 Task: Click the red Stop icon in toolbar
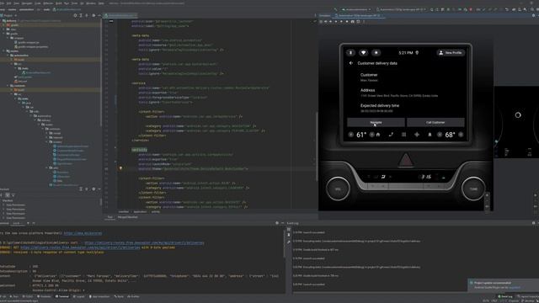[x=471, y=9]
